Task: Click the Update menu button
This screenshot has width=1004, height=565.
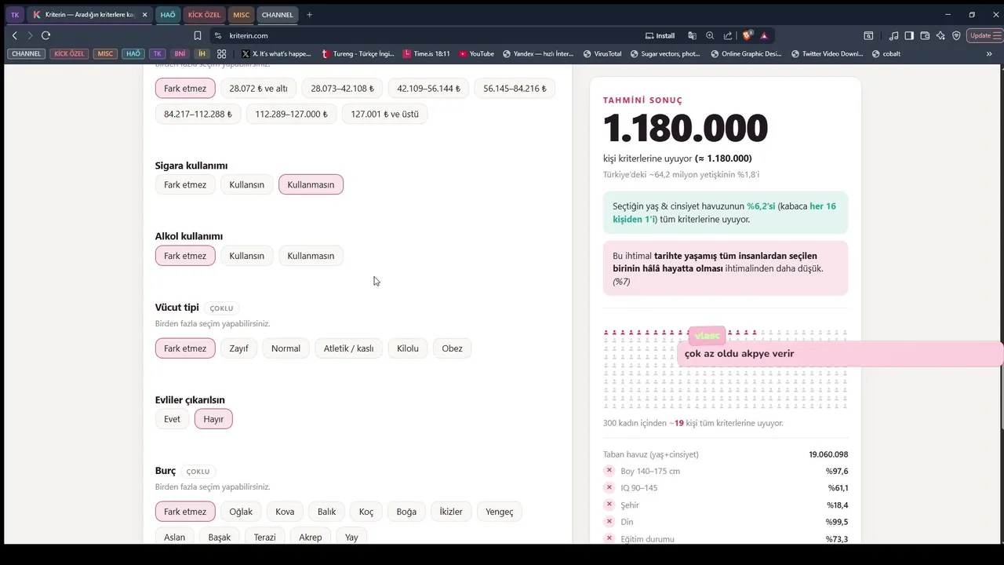Action: [984, 35]
